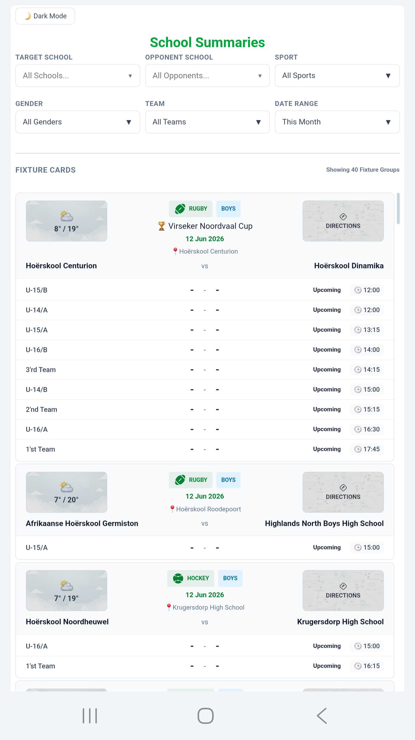
Task: Click the rugby ball icon on Centurion card
Action: (180, 209)
